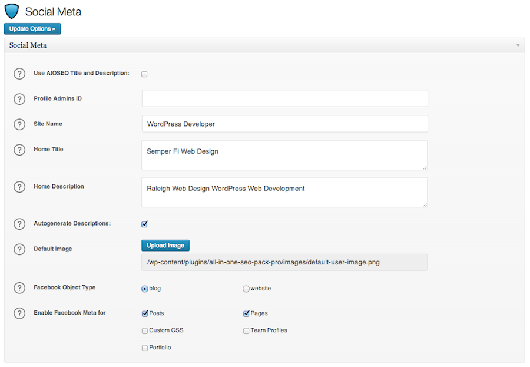Show help for Home Description
The image size is (530, 367).
[x=19, y=187]
